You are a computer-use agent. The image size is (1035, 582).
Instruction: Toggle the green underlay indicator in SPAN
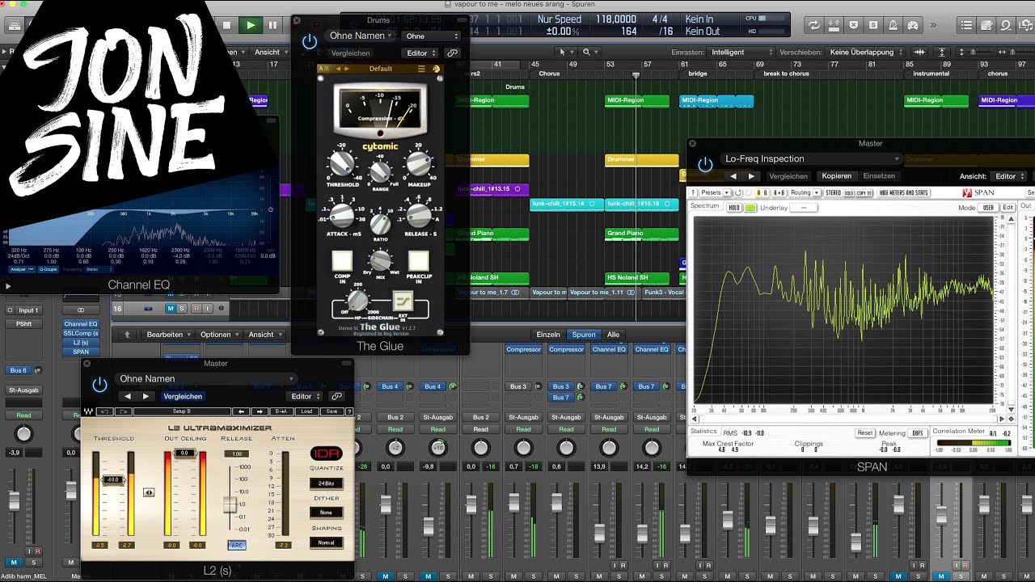point(750,208)
